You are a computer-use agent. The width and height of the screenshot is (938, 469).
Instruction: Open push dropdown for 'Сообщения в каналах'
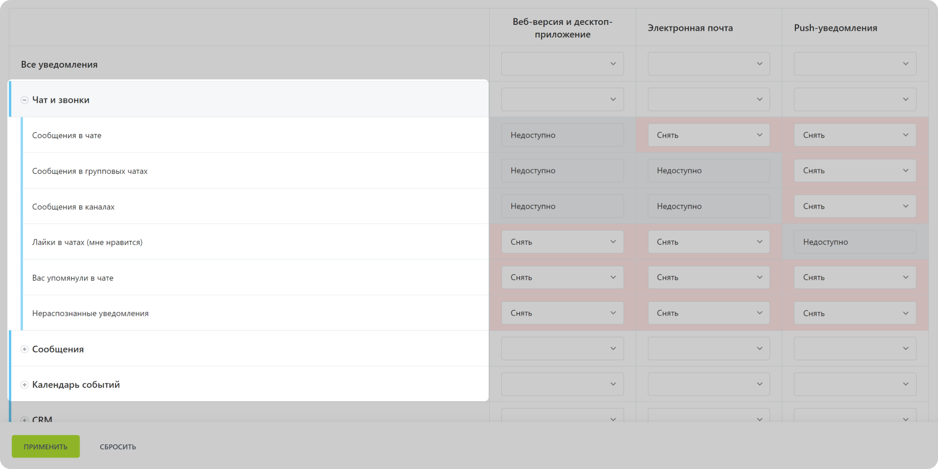pos(855,206)
